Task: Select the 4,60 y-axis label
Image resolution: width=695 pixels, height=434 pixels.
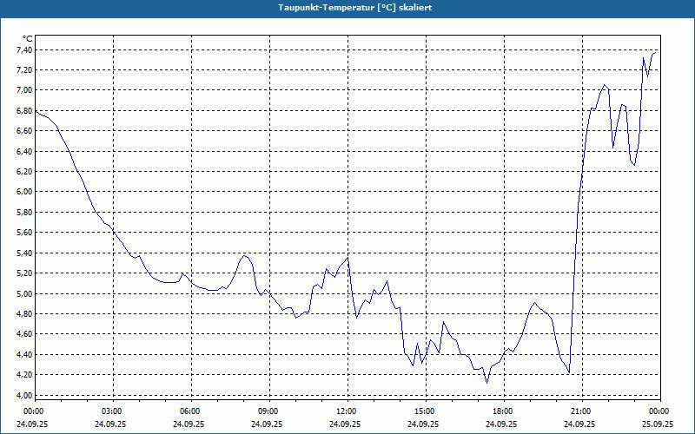Action: pos(25,333)
